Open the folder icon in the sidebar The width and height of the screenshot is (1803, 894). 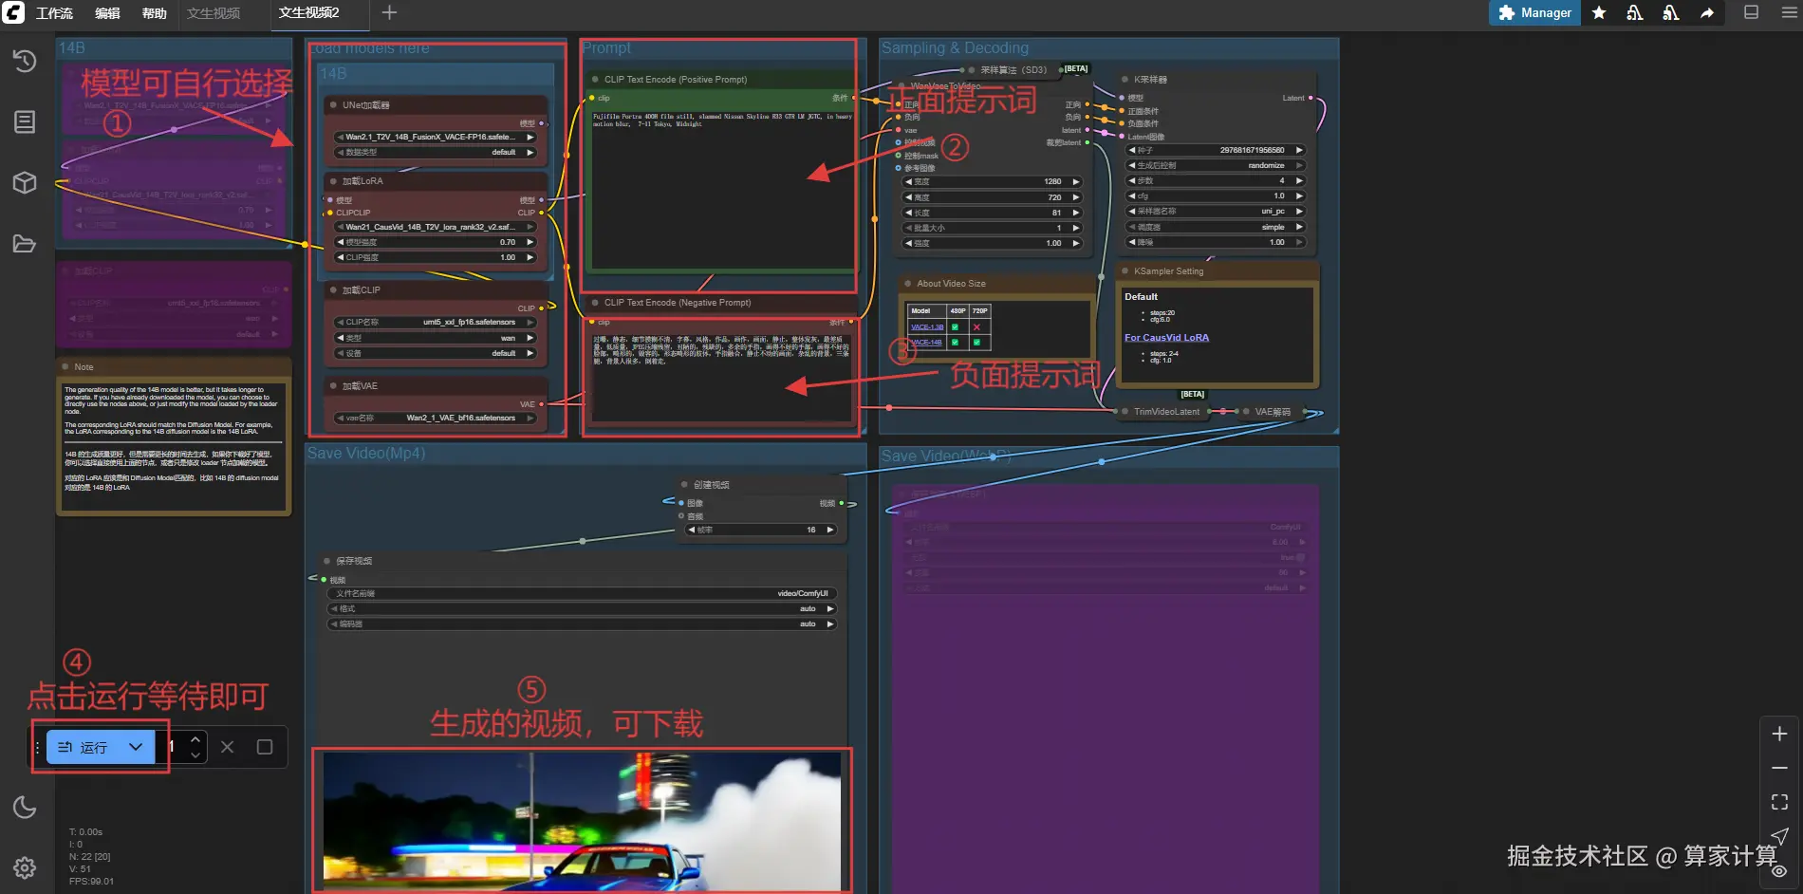click(25, 244)
